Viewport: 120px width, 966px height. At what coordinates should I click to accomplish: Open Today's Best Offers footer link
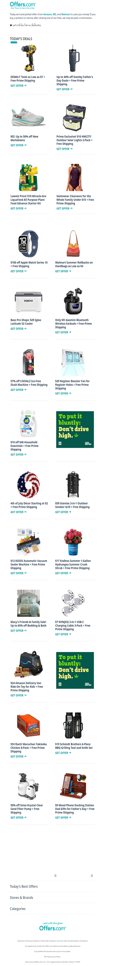coord(24,886)
